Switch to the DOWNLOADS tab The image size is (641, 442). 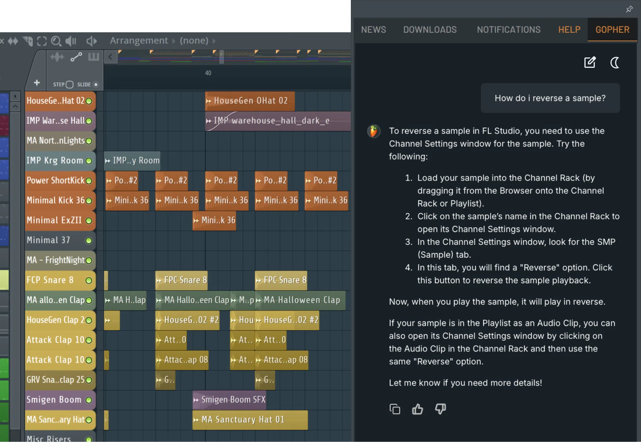tap(430, 30)
